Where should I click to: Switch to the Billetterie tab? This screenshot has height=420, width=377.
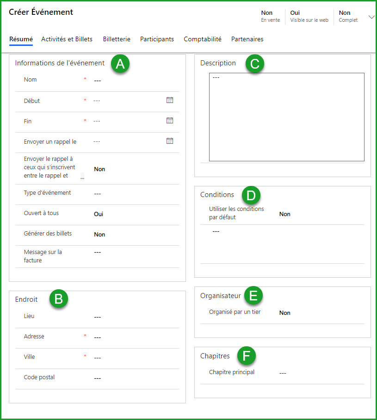coord(117,39)
